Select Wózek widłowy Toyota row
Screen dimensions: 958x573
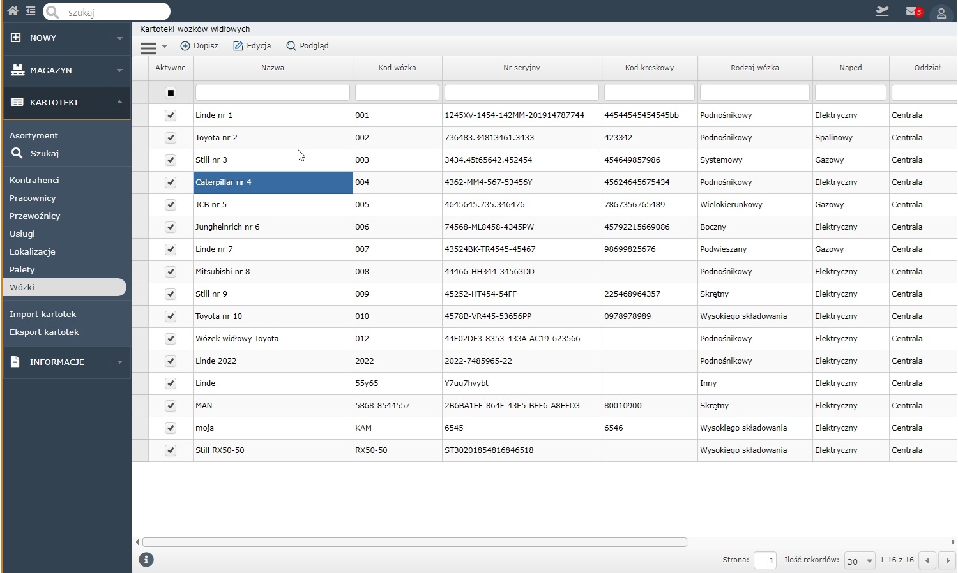[544, 339]
